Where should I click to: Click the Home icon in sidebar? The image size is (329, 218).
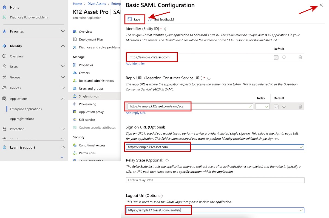tap(4, 8)
